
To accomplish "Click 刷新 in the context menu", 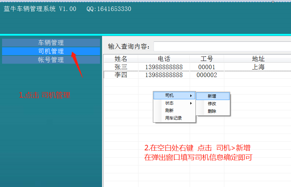I will click(169, 111).
